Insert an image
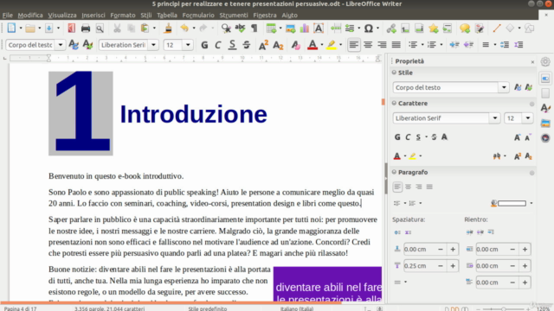This screenshot has height=311, width=554. (x=291, y=29)
